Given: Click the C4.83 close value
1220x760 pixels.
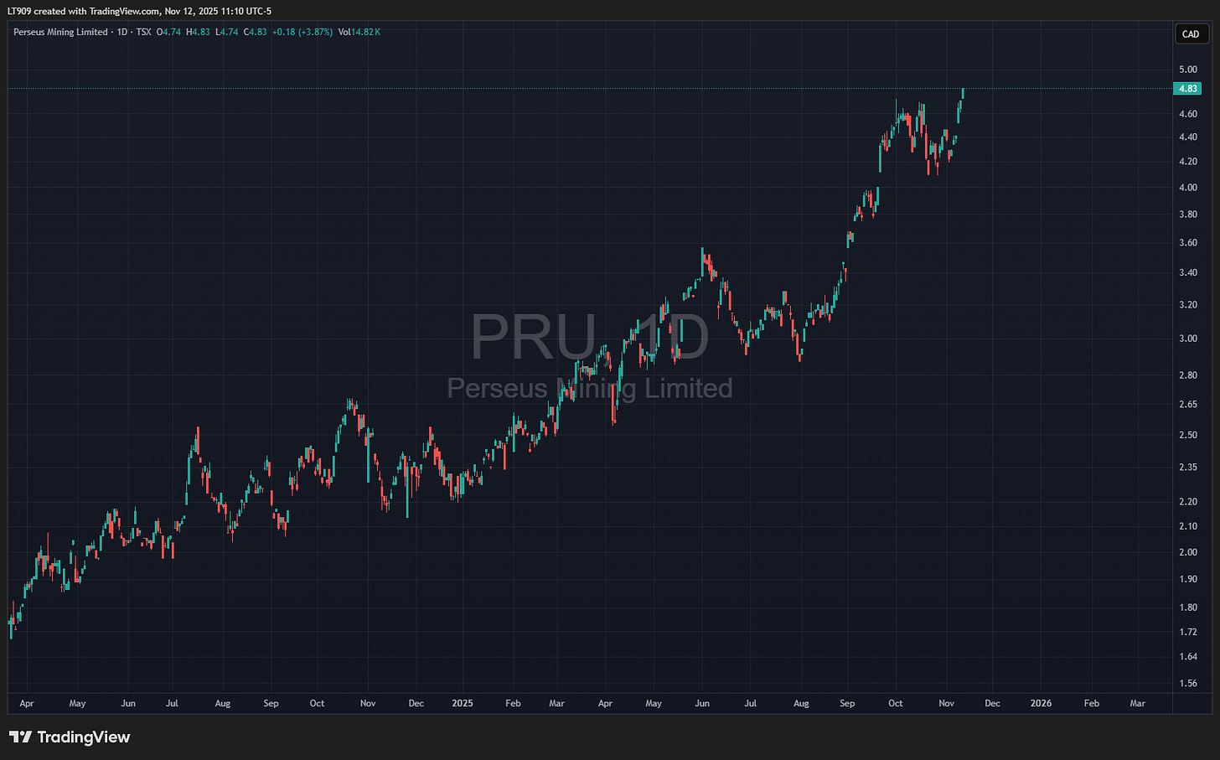Looking at the screenshot, I should point(256,32).
